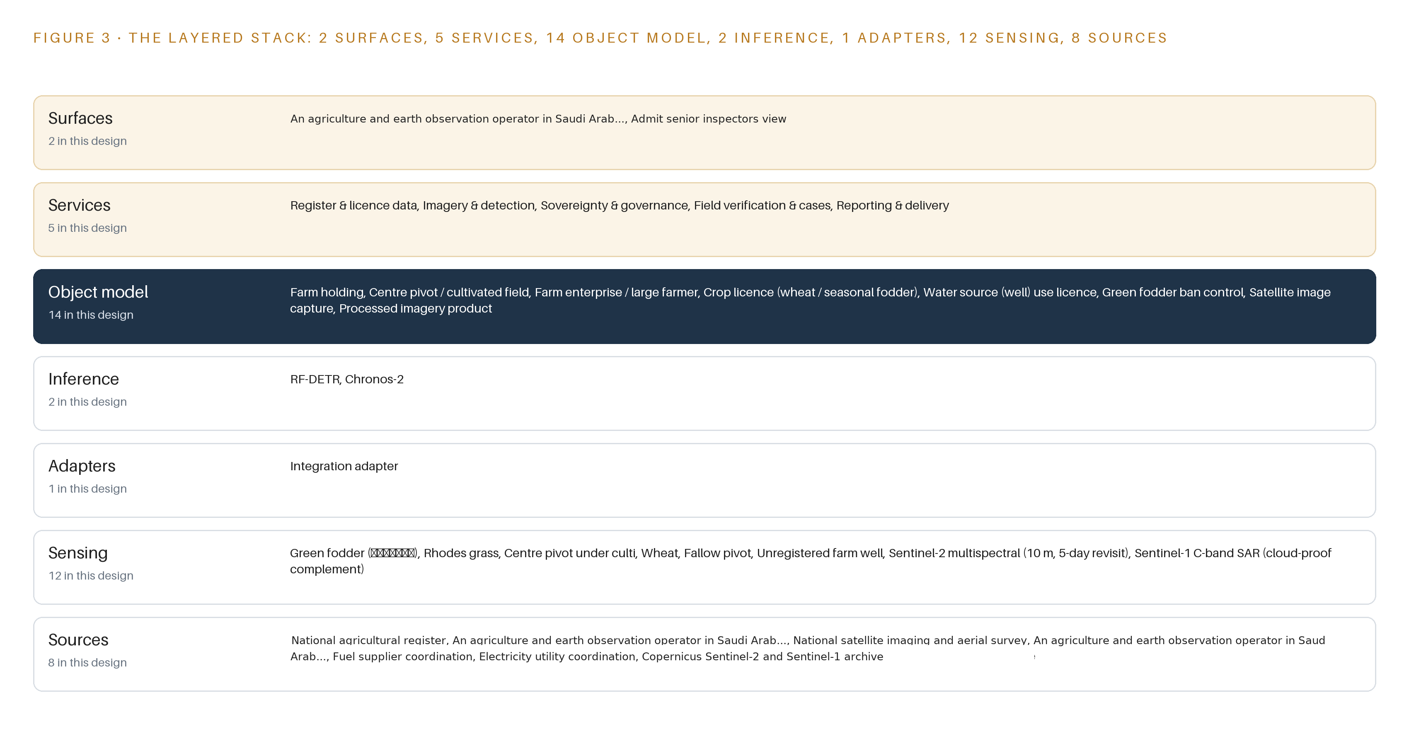
Task: Click the 'RF-DETR' model name
Action: [315, 379]
